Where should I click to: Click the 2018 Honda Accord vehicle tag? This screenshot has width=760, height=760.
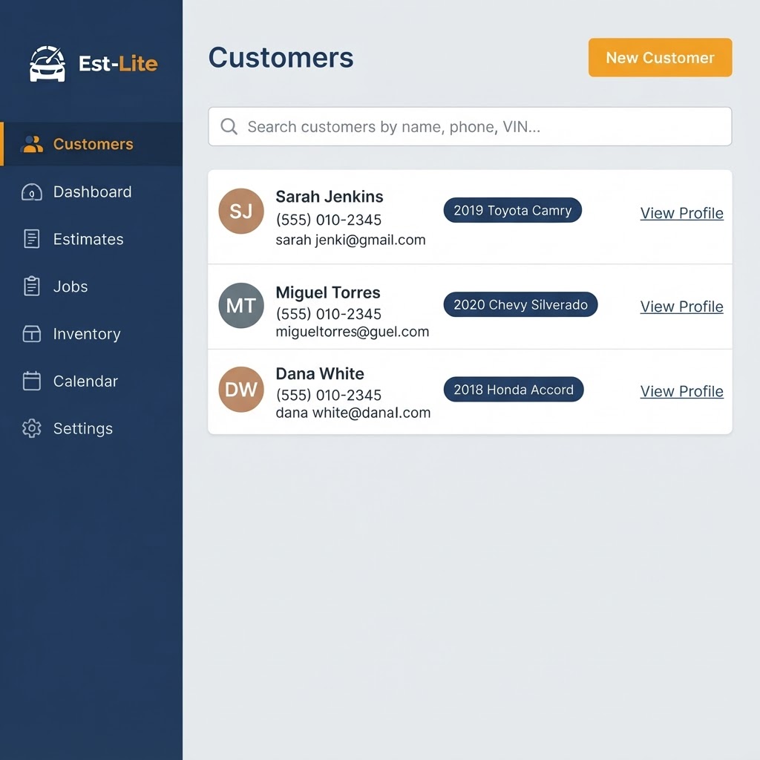coord(514,389)
